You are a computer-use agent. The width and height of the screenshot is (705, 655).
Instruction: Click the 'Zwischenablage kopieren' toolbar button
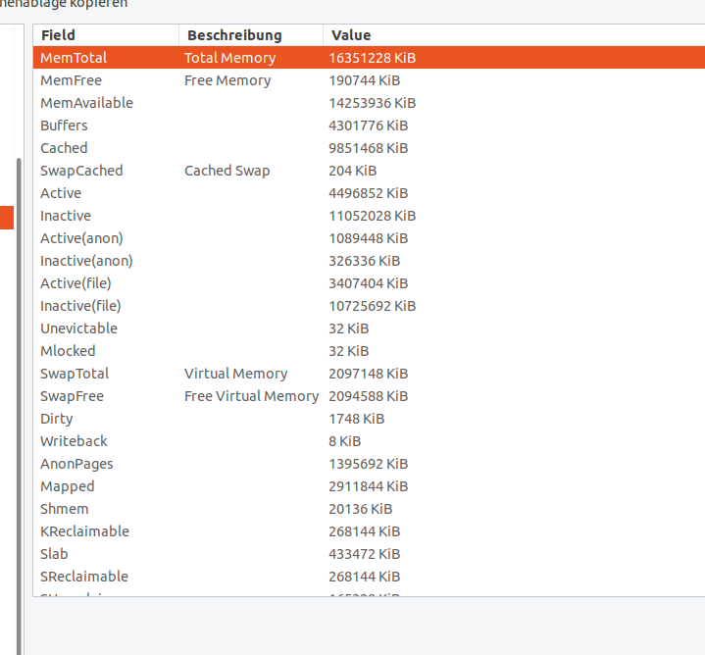64,4
